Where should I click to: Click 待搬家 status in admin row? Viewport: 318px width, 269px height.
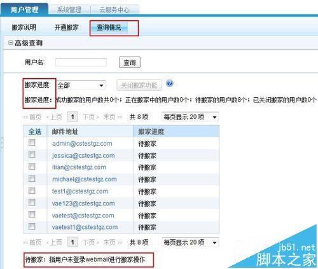pyautogui.click(x=147, y=144)
